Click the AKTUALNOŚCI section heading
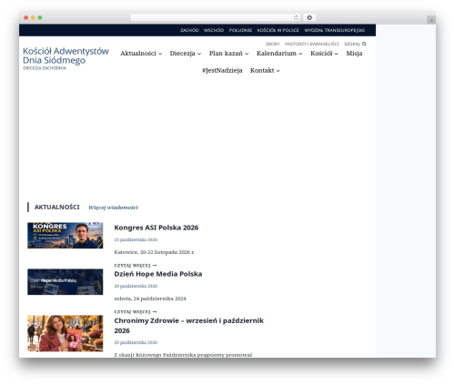This screenshot has width=455, height=385. point(56,208)
